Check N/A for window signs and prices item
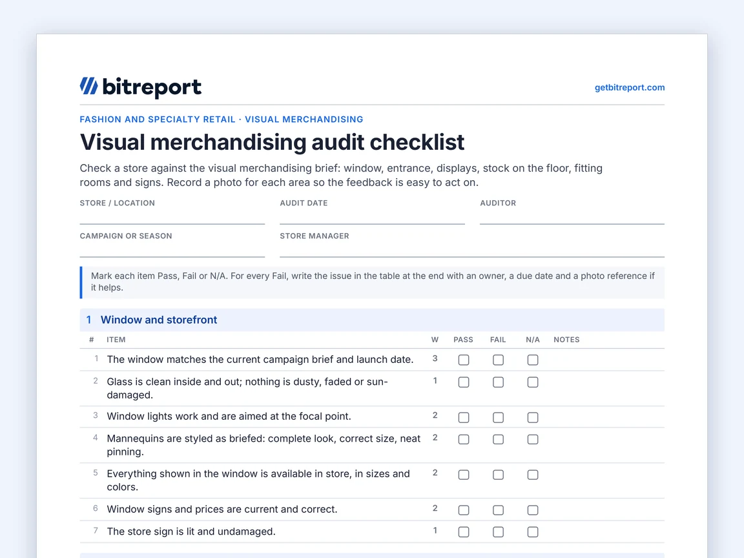744x558 pixels. (x=533, y=510)
